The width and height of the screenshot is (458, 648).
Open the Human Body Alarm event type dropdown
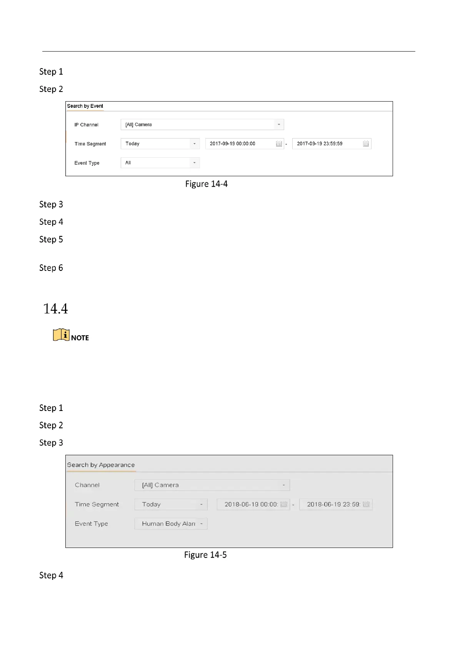point(171,524)
